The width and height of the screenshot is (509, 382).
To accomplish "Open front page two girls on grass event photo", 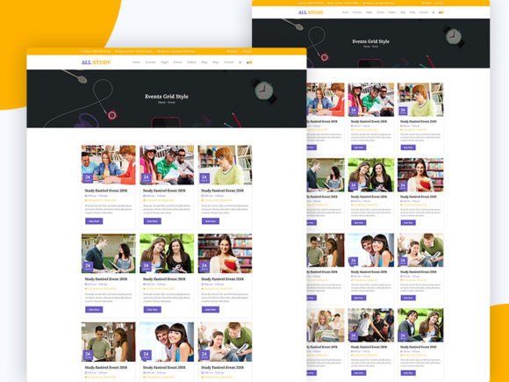I will pyautogui.click(x=167, y=254).
